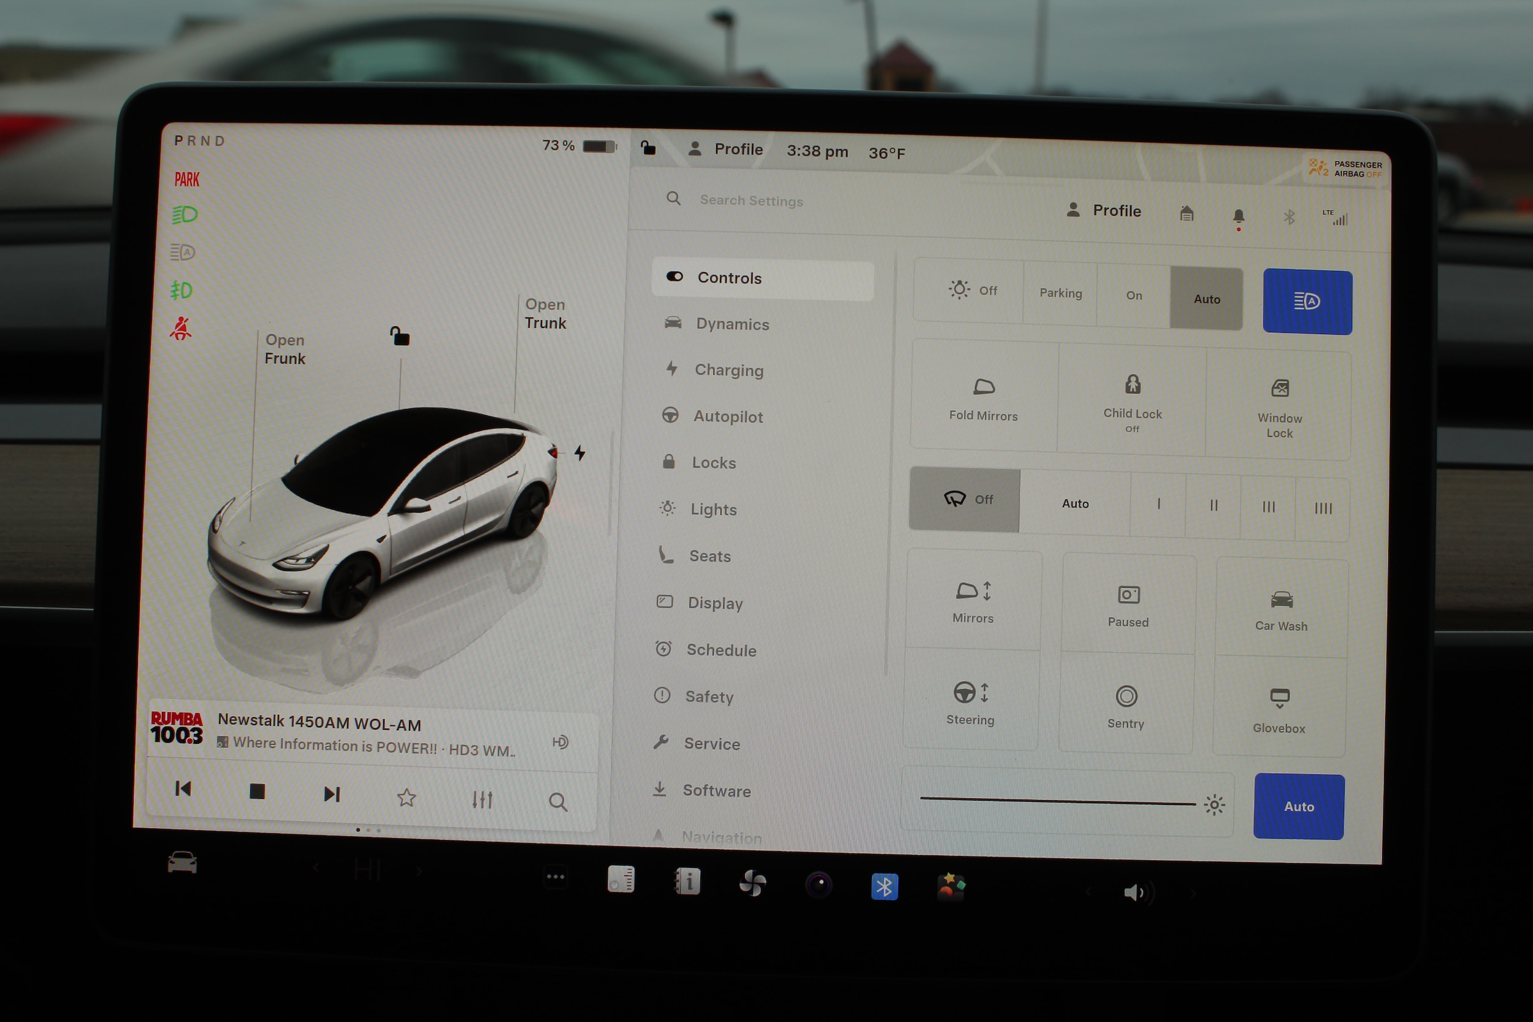Select the Display settings menu
1533x1022 pixels.
pos(714,603)
